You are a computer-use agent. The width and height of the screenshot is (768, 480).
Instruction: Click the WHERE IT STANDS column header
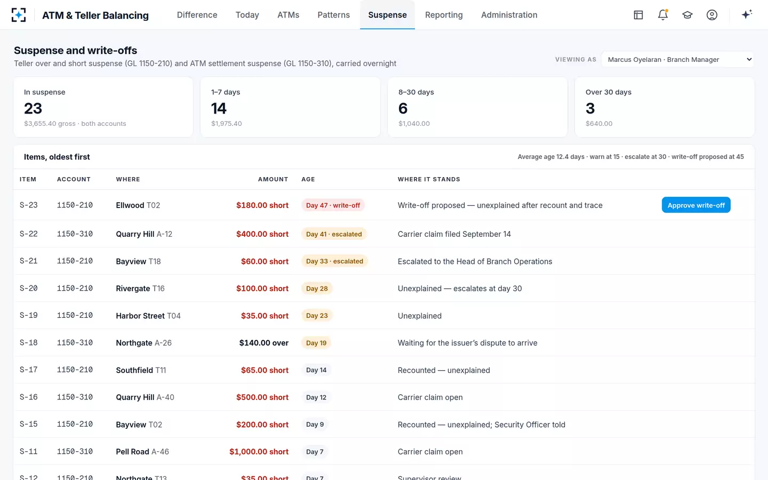click(x=429, y=179)
